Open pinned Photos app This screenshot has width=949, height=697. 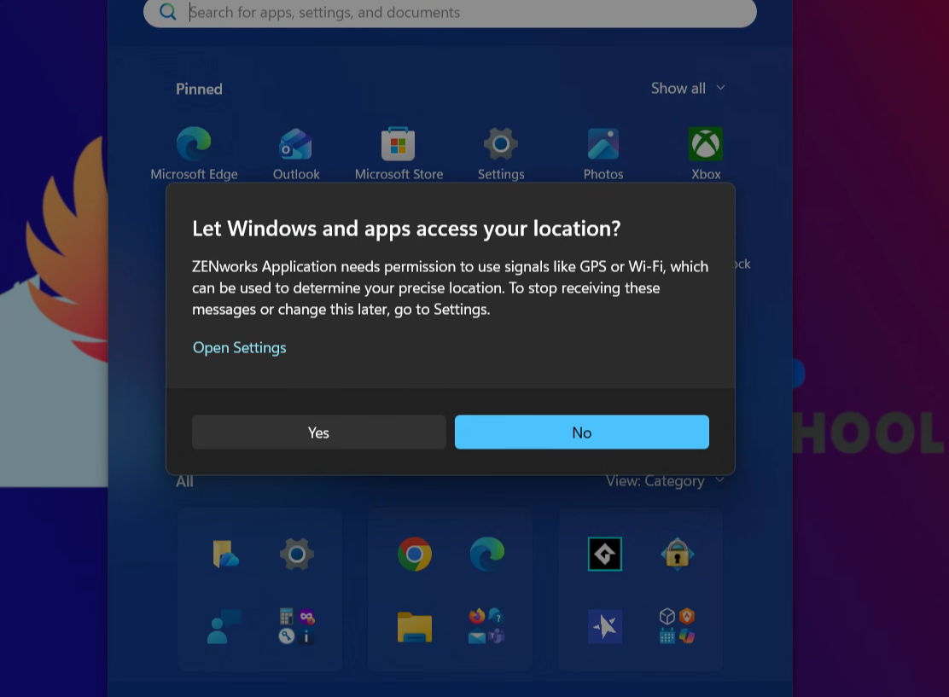tap(603, 154)
